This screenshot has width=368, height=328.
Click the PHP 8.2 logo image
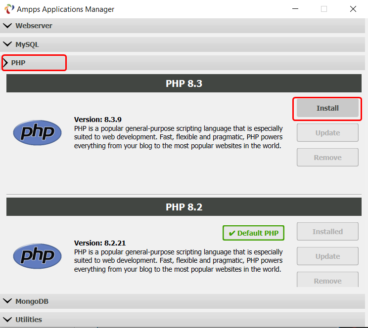tap(37, 256)
